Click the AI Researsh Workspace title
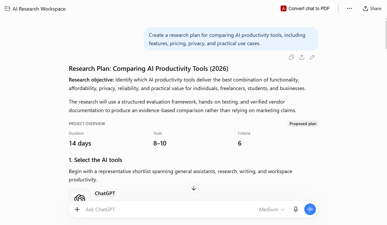This screenshot has width=387, height=225. tap(39, 9)
